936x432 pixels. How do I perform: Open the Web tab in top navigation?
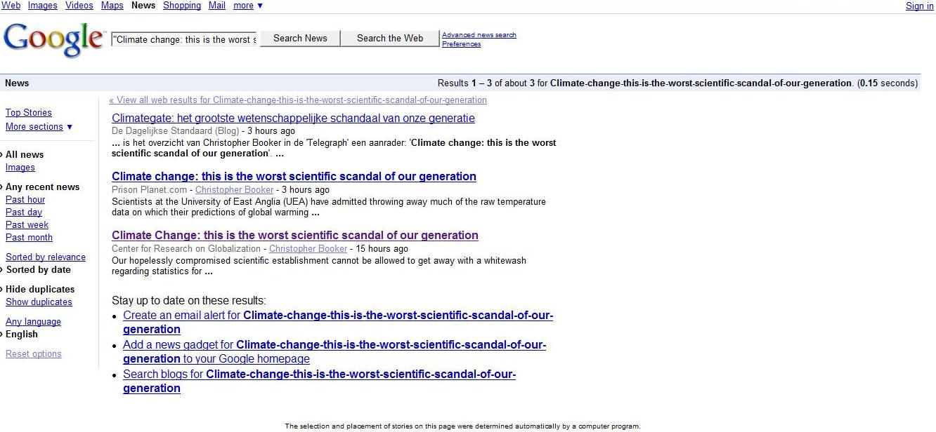pyautogui.click(x=11, y=6)
